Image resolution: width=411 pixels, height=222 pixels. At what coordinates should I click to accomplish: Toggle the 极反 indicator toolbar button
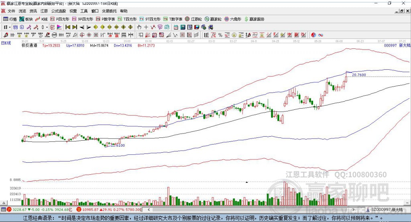tap(52, 27)
